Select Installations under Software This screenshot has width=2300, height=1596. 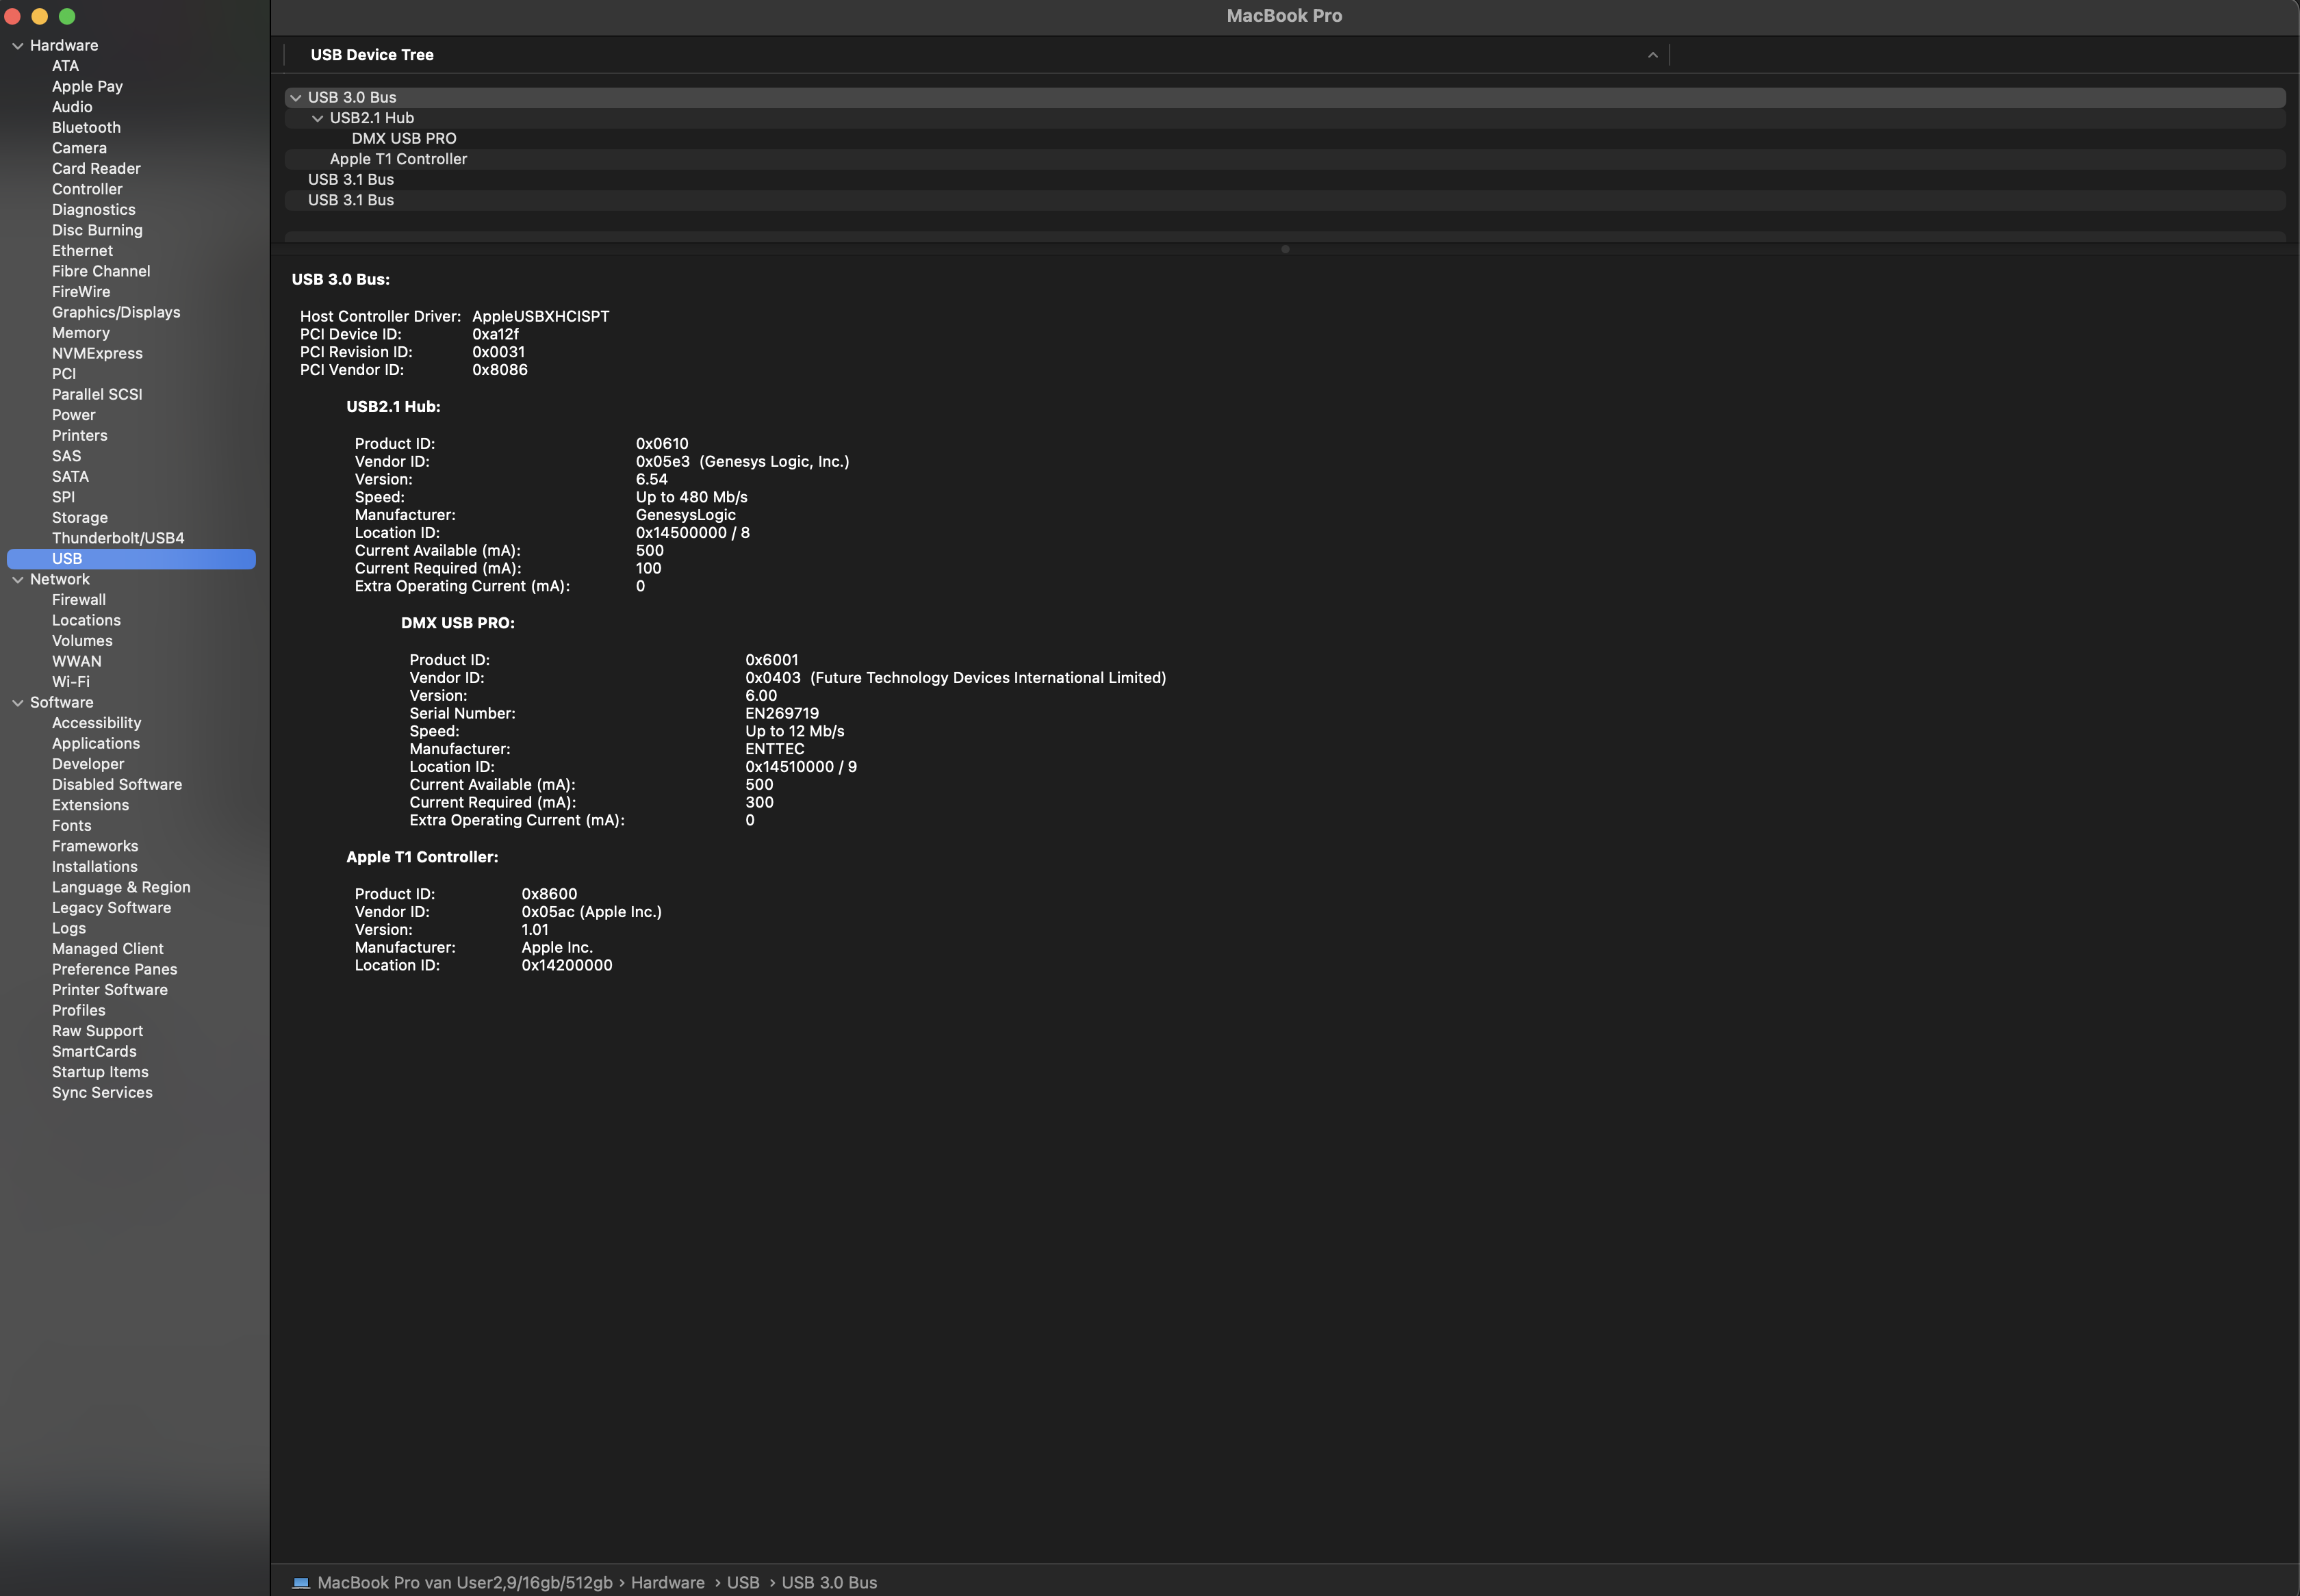pyautogui.click(x=95, y=866)
